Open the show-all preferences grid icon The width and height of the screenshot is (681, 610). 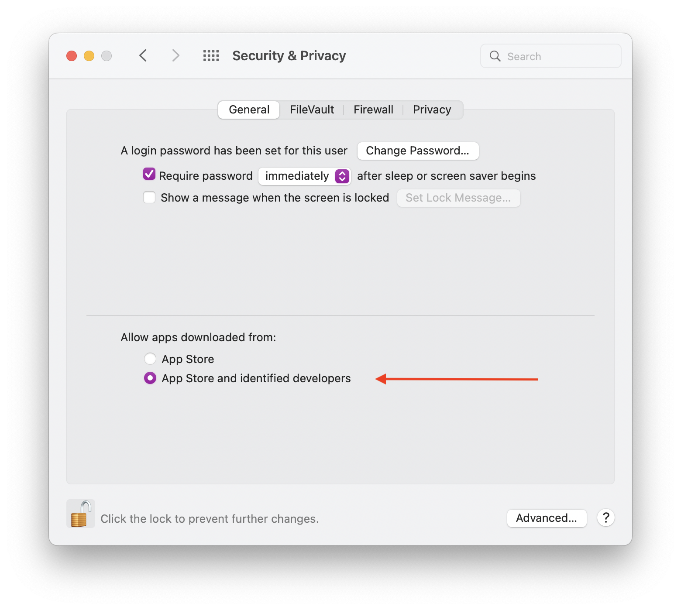[211, 55]
